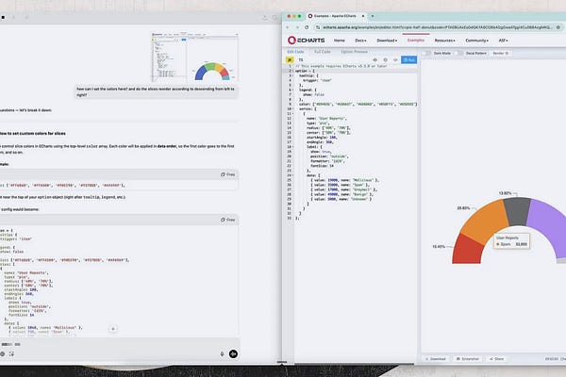This screenshot has width=566, height=377.
Task: Click the browser reload icon
Action: (x=307, y=27)
